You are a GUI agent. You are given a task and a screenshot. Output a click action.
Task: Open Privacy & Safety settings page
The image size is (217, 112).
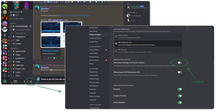click(x=98, y=35)
